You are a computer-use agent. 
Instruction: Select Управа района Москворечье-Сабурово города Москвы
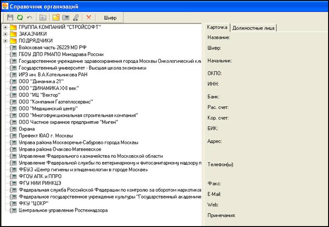[x=78, y=142]
